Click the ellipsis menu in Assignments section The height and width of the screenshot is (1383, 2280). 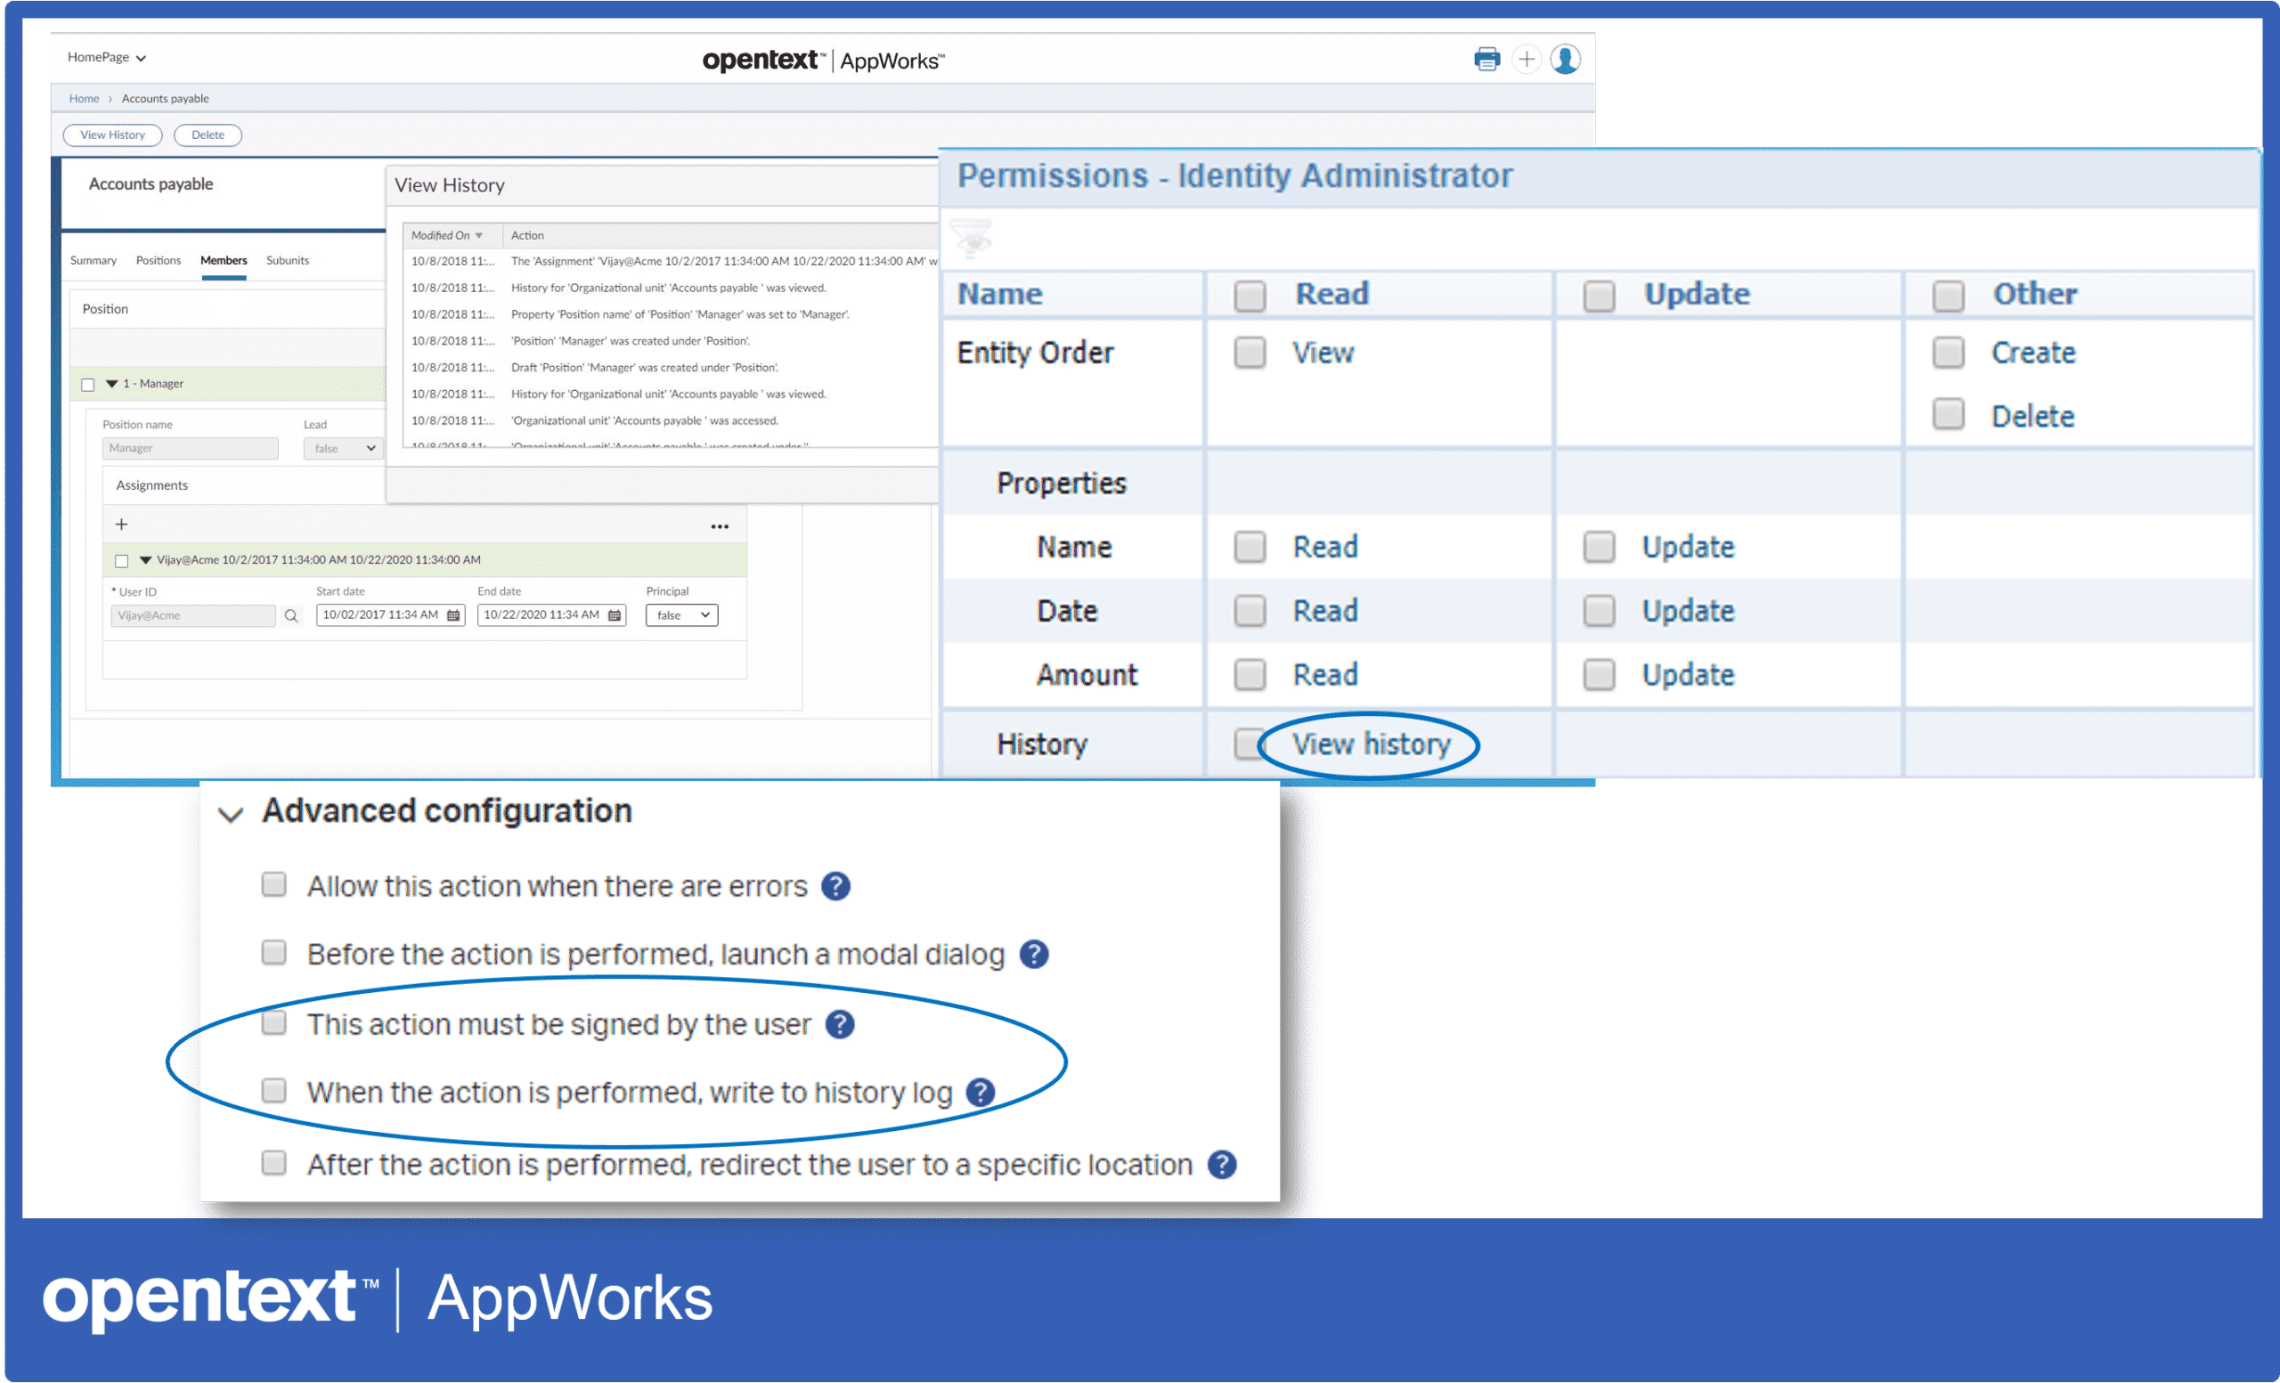coord(720,525)
